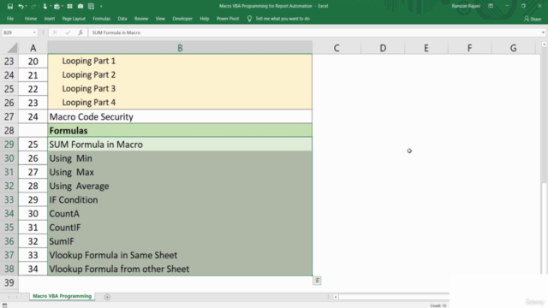Screen dimensions: 548x308
Task: Open dropdown next to briefcase icon
Action: coord(63,6)
